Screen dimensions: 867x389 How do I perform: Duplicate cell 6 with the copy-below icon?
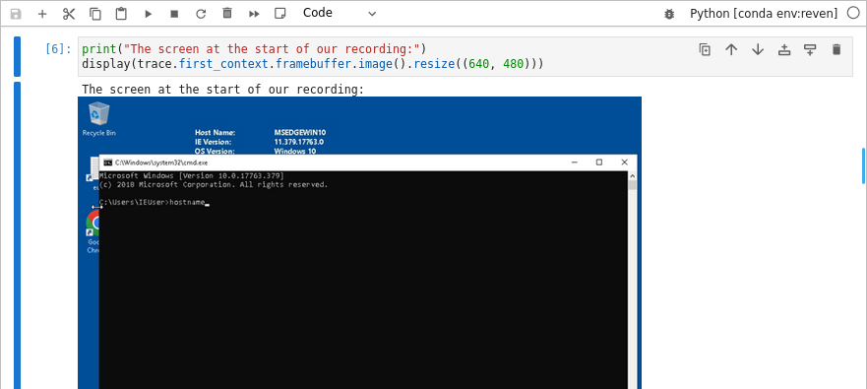(705, 50)
